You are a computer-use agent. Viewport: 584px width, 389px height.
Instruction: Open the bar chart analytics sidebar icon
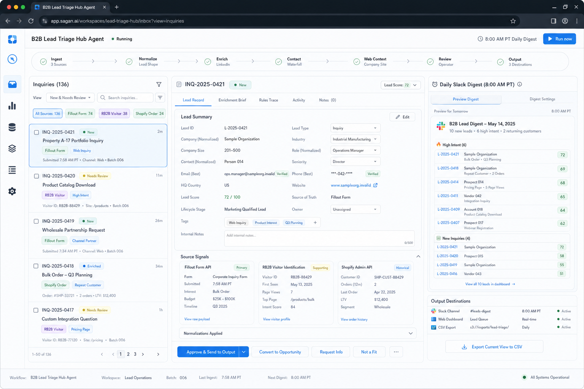(12, 106)
